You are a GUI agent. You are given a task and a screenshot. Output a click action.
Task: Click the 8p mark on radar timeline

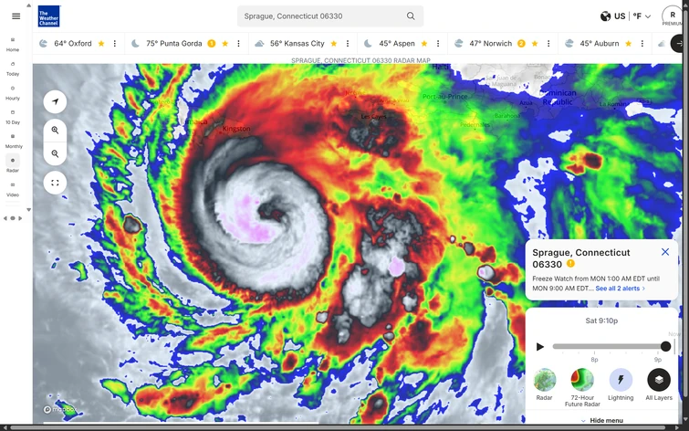click(594, 359)
